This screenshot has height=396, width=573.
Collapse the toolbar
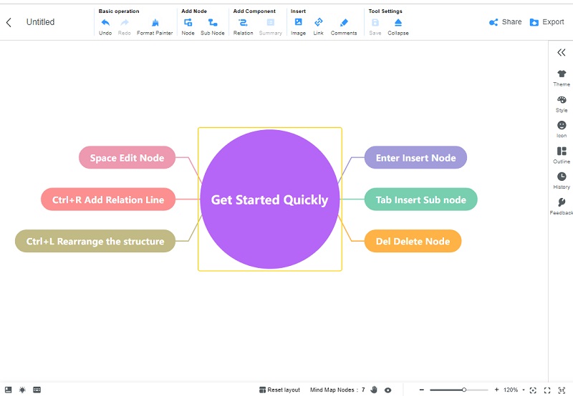coord(398,26)
